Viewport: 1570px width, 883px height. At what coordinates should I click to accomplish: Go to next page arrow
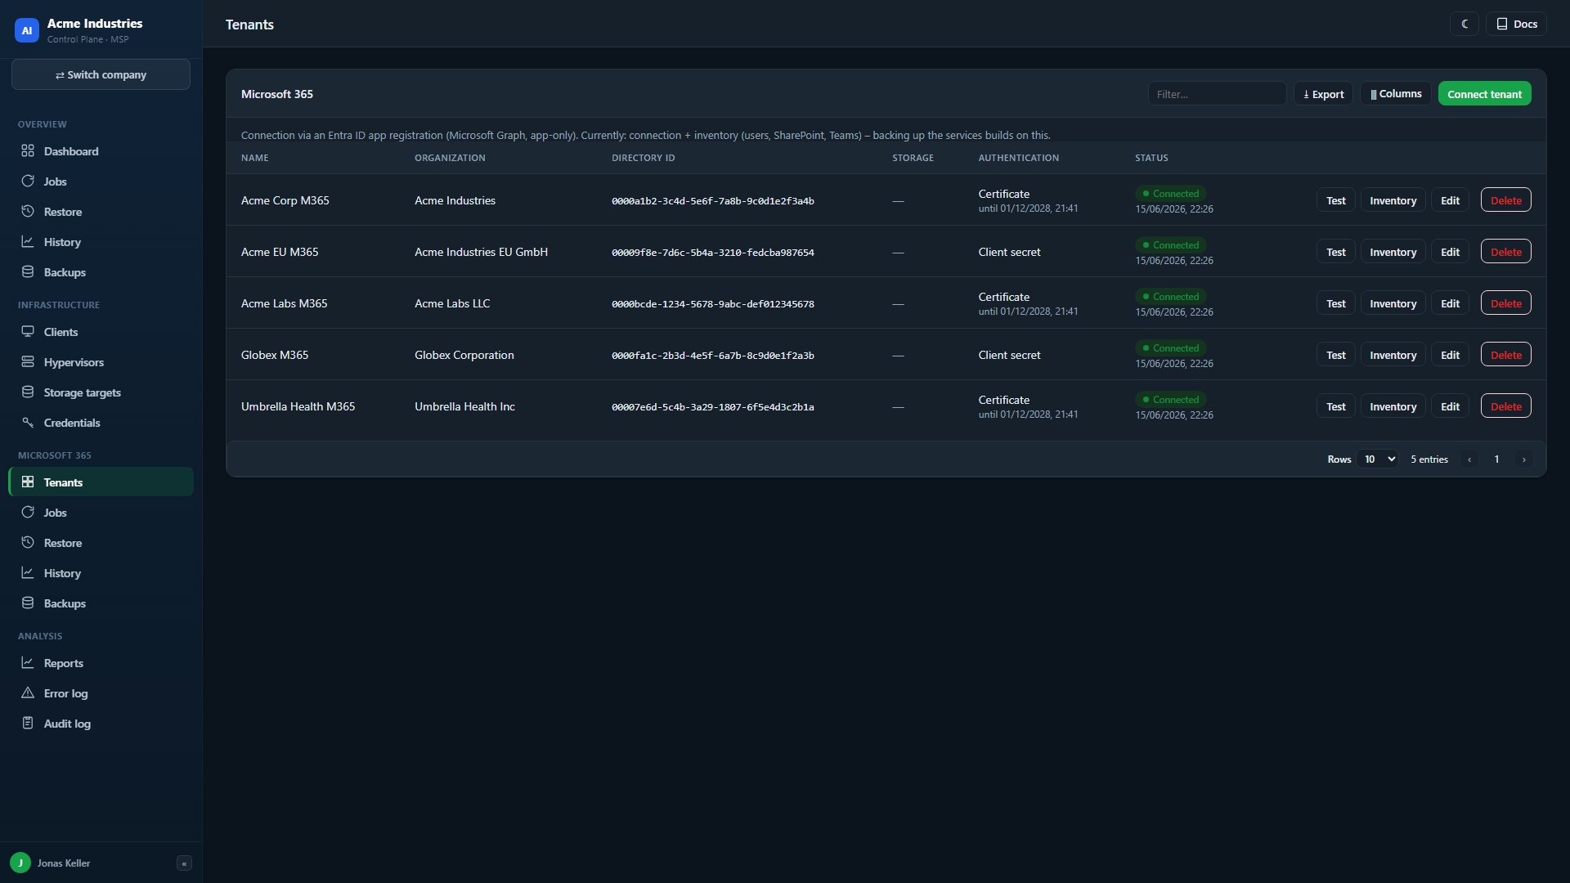coord(1523,459)
